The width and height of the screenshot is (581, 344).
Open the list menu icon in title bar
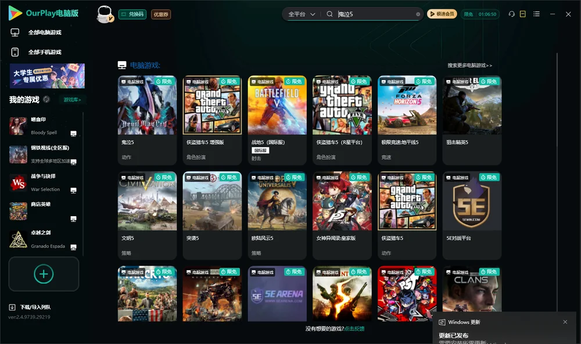[x=536, y=14]
